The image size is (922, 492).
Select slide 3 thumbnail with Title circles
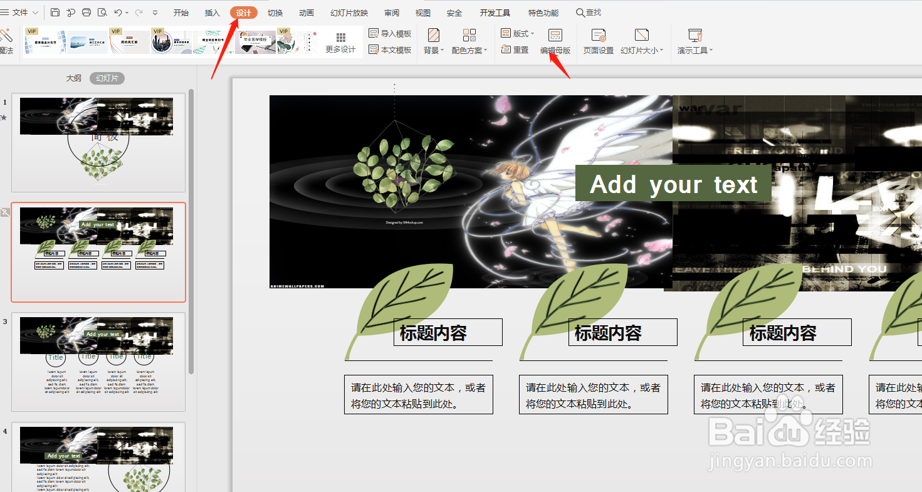98,362
